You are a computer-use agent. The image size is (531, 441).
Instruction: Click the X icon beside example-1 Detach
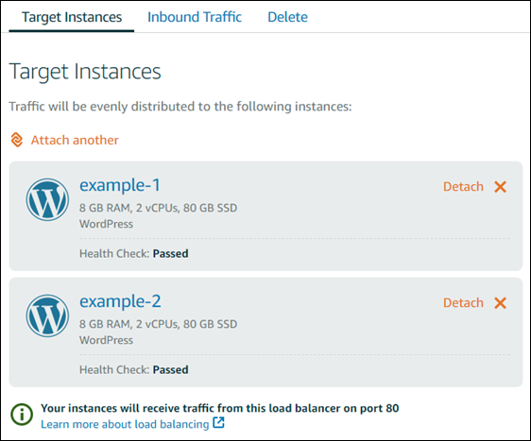click(500, 187)
